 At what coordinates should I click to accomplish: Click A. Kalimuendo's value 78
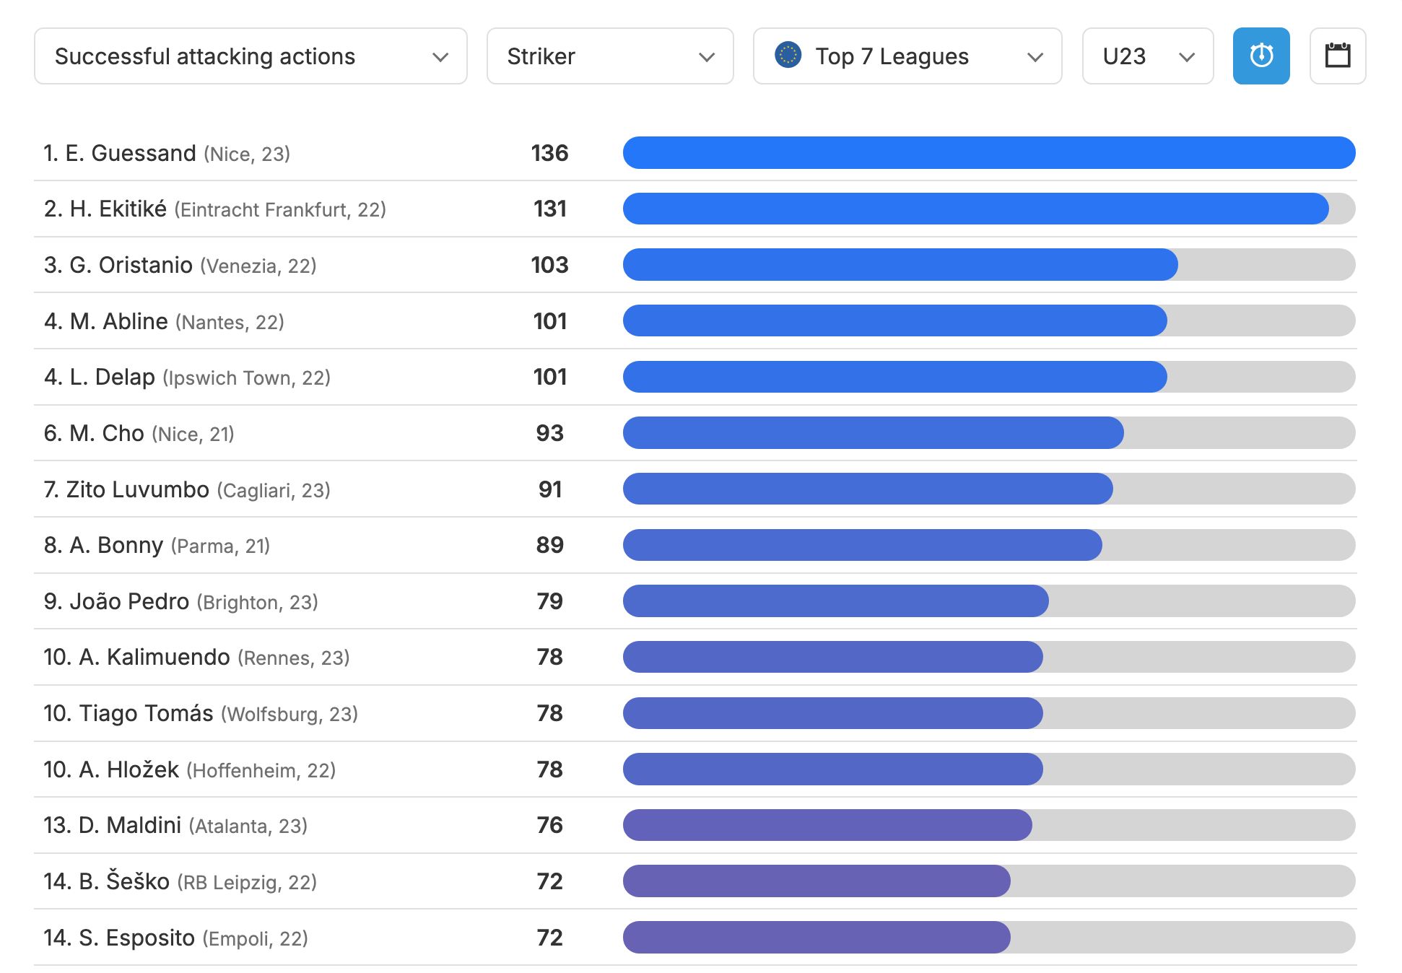[x=549, y=657]
